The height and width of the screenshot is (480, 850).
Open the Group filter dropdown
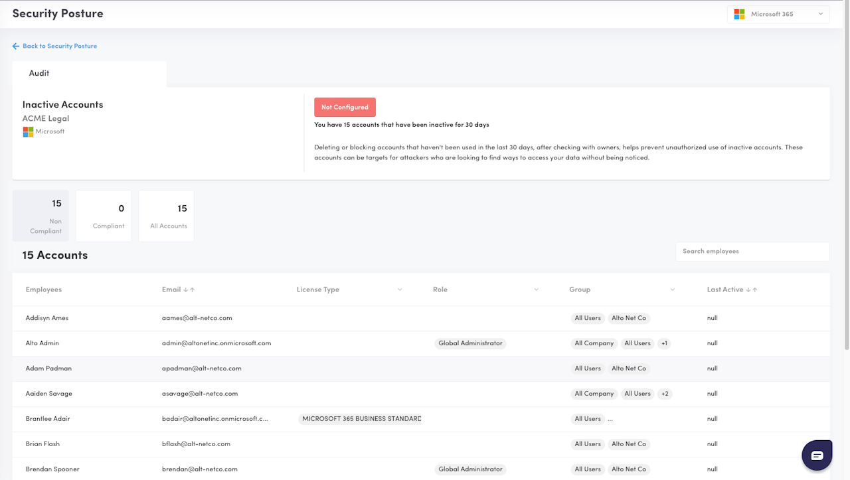(x=672, y=290)
